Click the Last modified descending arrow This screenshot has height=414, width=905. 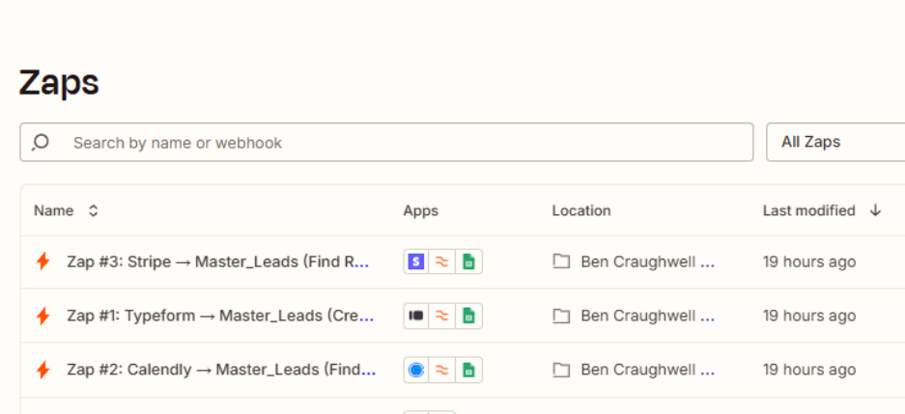point(876,211)
